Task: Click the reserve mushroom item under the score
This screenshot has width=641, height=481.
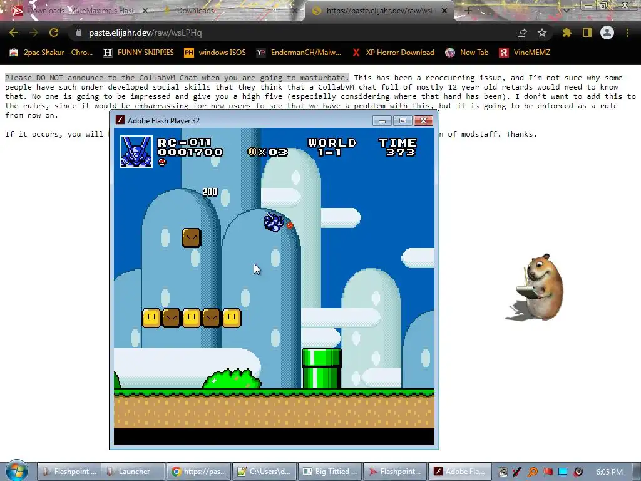Action: point(162,162)
